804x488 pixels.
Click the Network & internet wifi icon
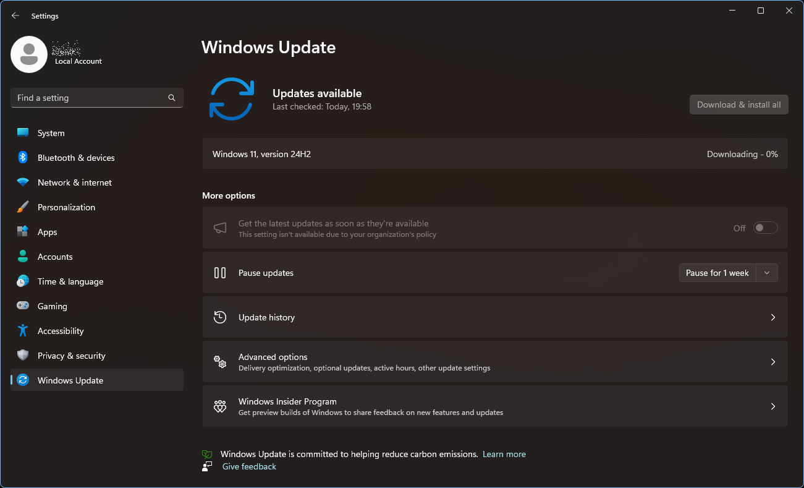pyautogui.click(x=23, y=182)
